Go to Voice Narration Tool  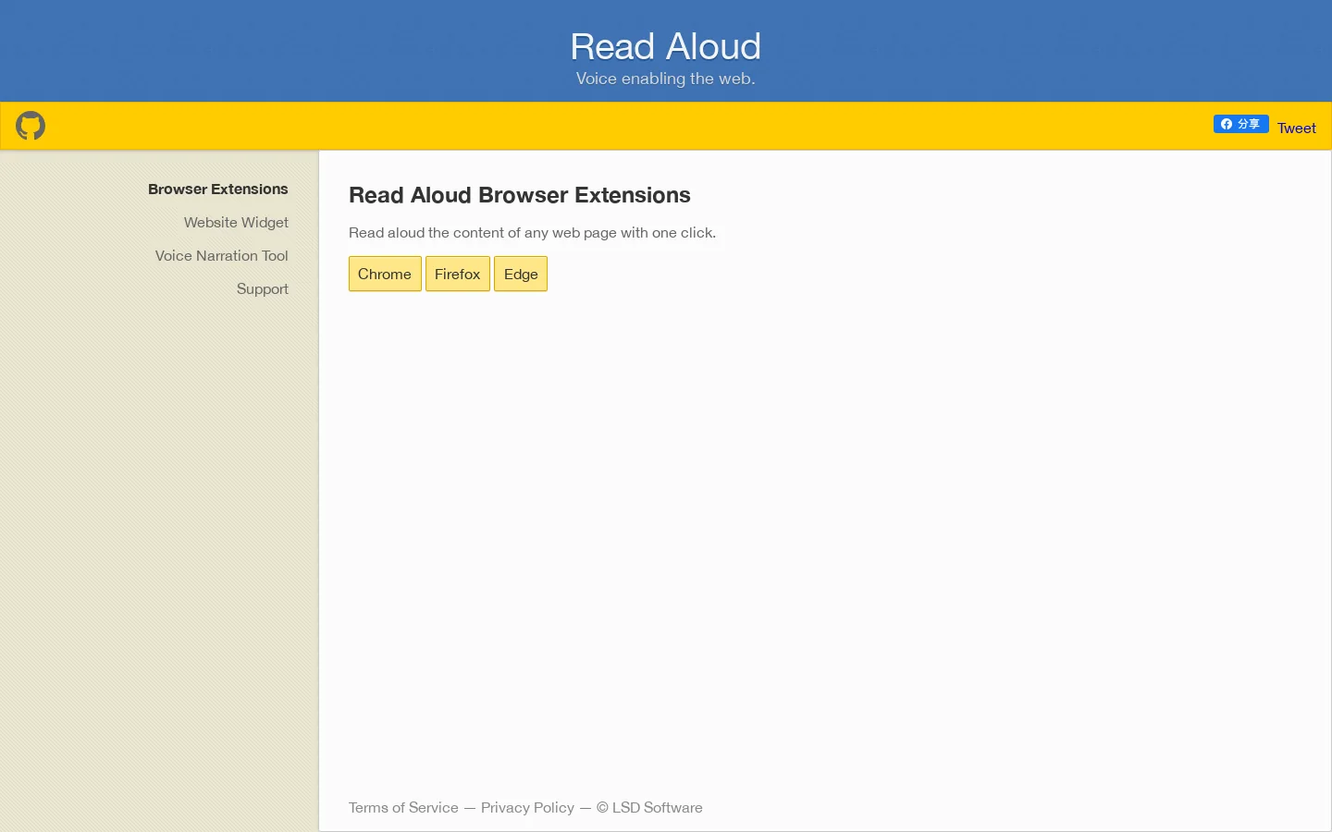pos(221,255)
